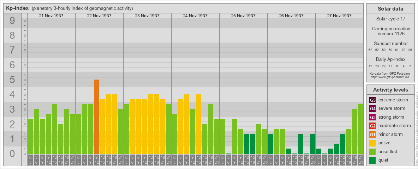Click the 26 Nov 15-18 quiet bar
This screenshot has width=418, height=169.
(300, 144)
